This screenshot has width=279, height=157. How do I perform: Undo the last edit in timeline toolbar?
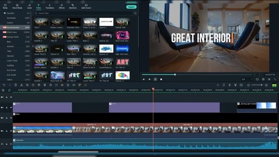click(4, 85)
